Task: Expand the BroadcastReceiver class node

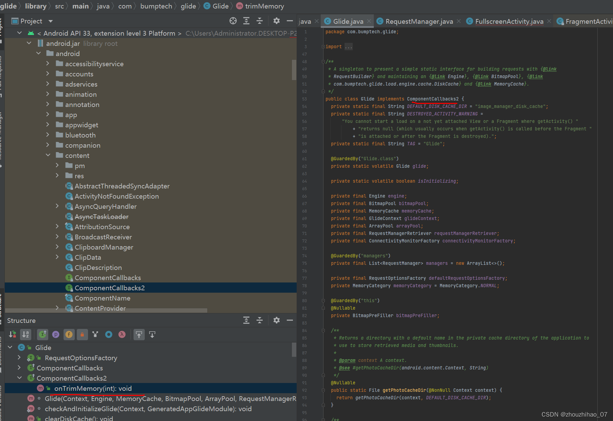Action: tap(57, 237)
